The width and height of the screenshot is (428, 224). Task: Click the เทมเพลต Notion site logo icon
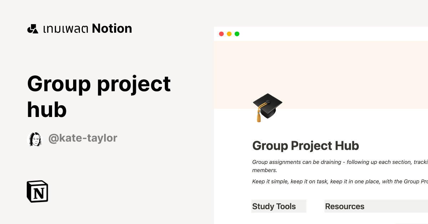pos(32,28)
